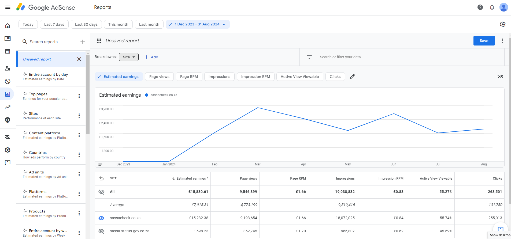This screenshot has width=511, height=239.
Task: Open the account profile avatar
Action: 504,7
